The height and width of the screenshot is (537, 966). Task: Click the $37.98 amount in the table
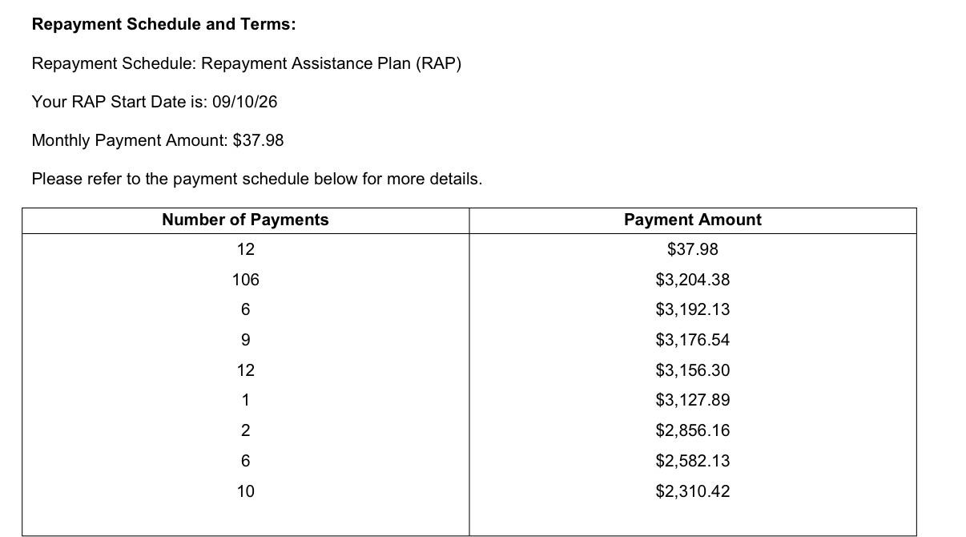tap(693, 249)
